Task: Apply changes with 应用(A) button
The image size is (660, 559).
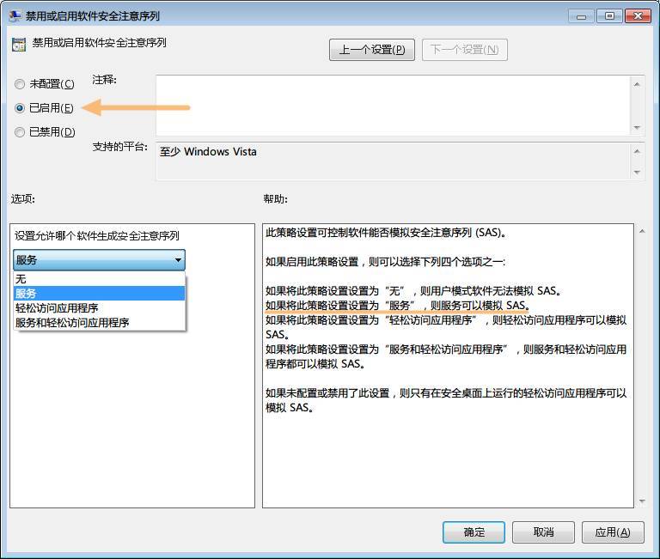Action: (x=613, y=532)
